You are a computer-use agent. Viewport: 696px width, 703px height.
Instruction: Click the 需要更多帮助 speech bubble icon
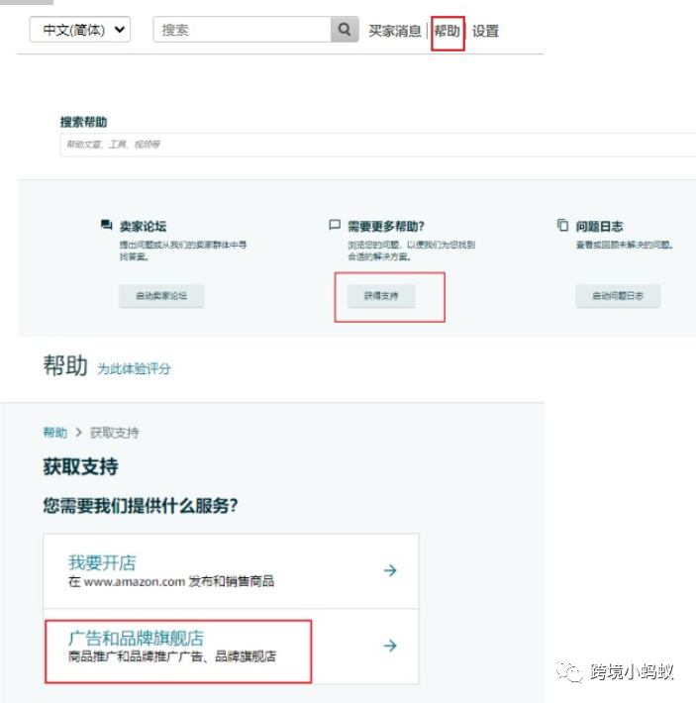[x=335, y=224]
